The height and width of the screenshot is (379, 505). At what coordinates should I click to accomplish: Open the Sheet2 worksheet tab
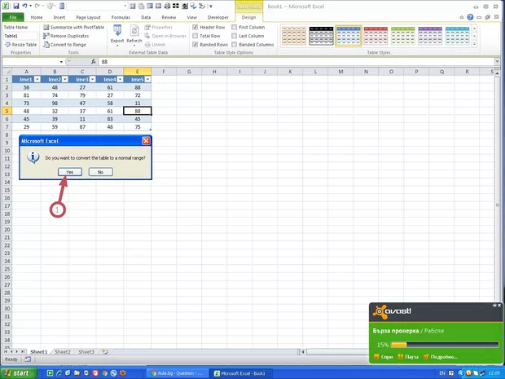(x=62, y=352)
